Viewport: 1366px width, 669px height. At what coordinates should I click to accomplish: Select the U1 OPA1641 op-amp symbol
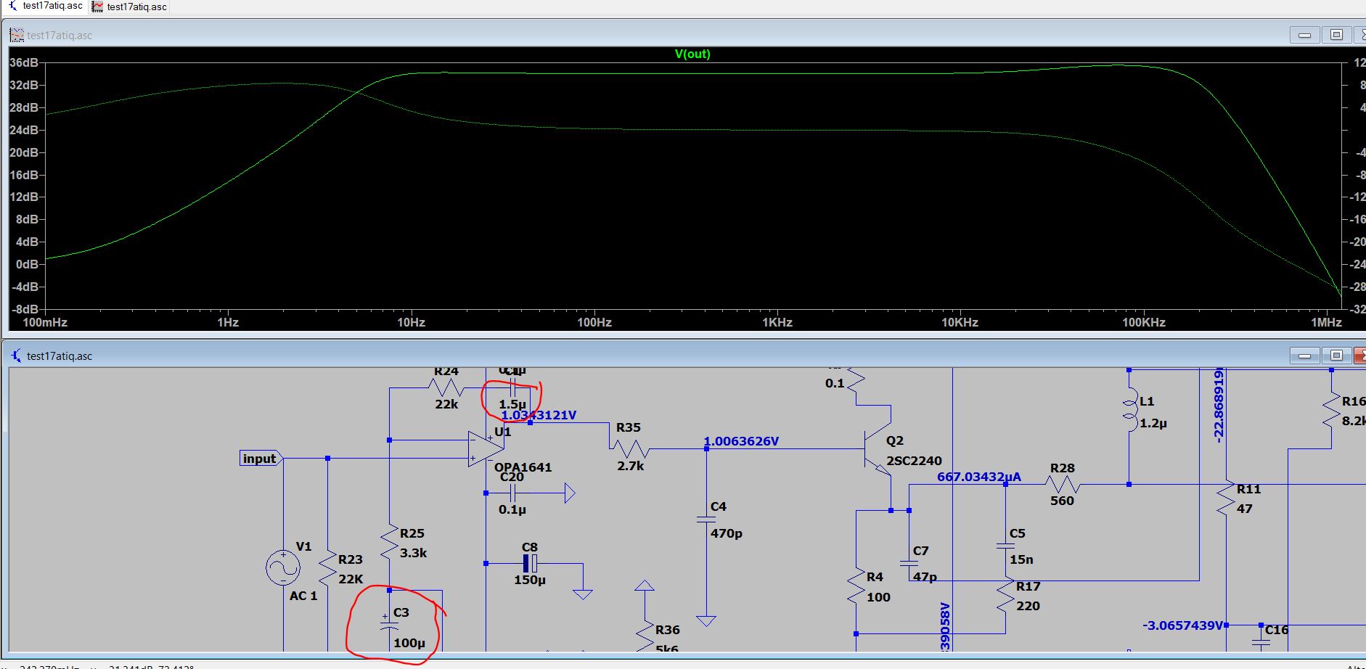pos(485,448)
